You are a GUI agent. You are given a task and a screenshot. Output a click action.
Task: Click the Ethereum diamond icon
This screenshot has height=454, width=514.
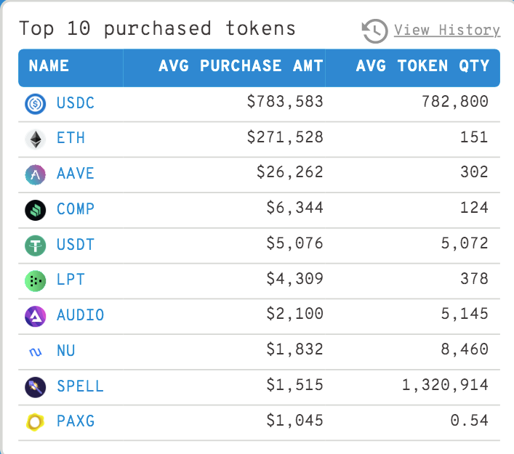[36, 139]
